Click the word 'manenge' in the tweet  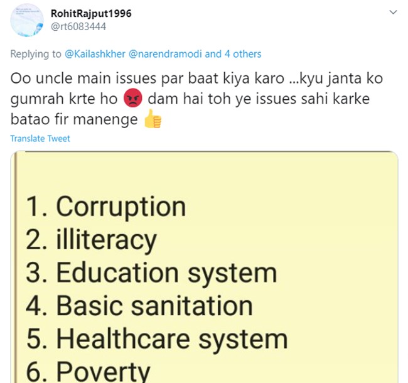tap(105, 119)
